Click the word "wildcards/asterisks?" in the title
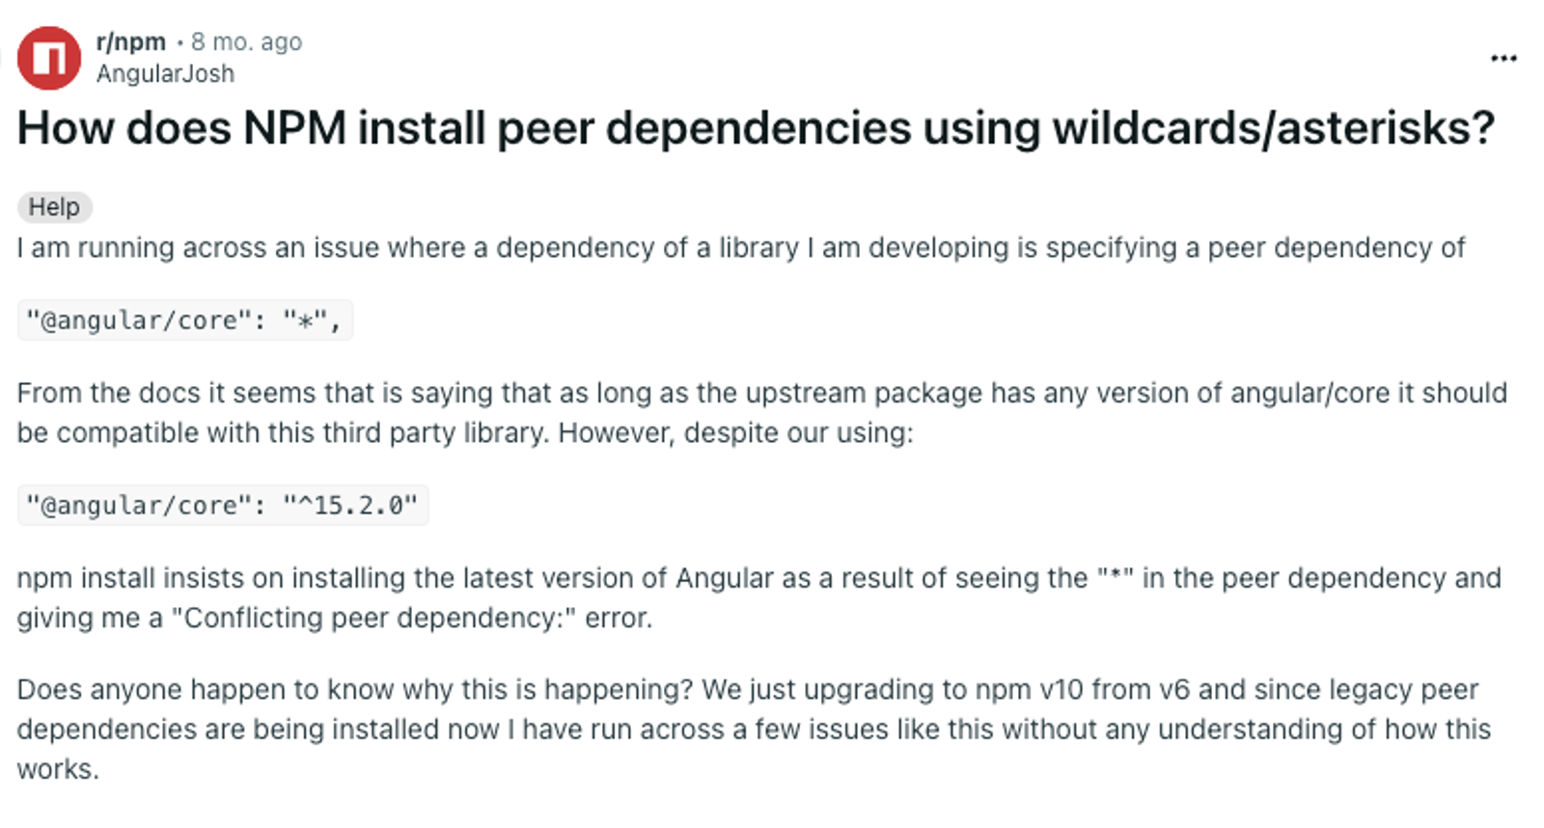Viewport: 1544px width, 828px height. tap(1273, 127)
